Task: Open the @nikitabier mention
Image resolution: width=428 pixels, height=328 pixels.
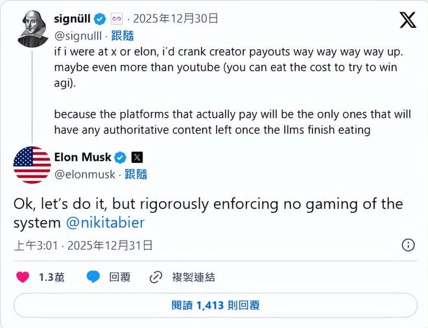Action: point(106,223)
